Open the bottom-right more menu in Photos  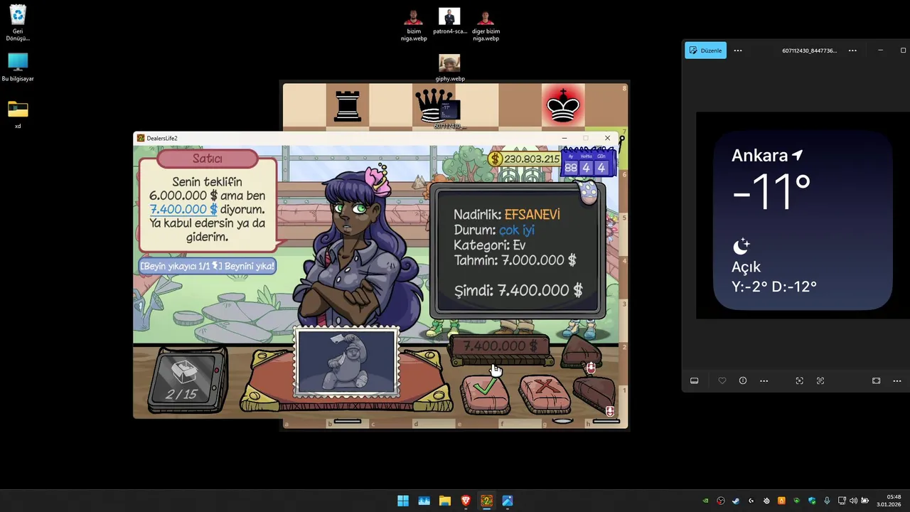pyautogui.click(x=897, y=381)
